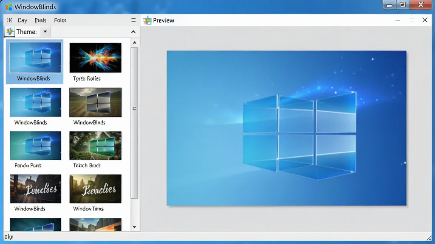Choose the Window Tims theme thumbnail

pyautogui.click(x=96, y=189)
